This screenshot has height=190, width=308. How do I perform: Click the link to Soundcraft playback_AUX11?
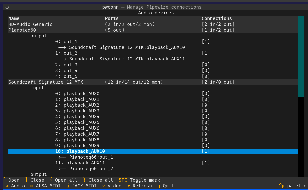(122, 59)
